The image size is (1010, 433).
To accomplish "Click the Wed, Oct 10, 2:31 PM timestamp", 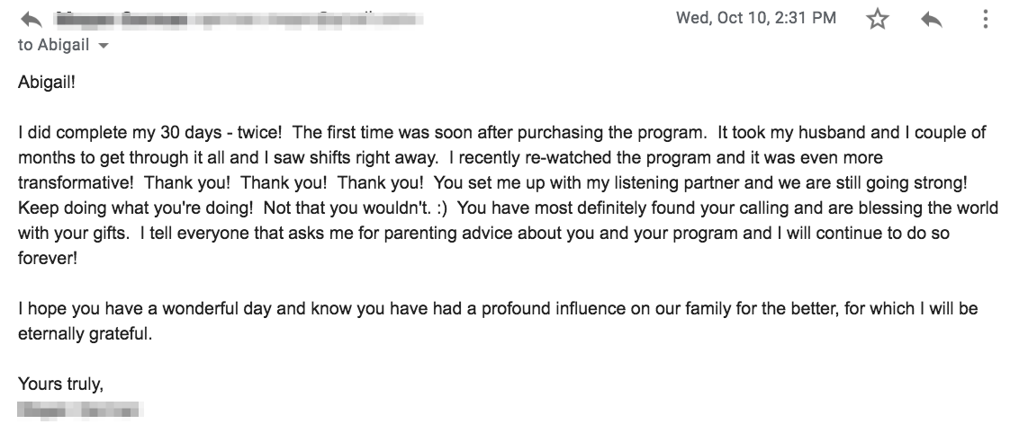I will pos(755,18).
